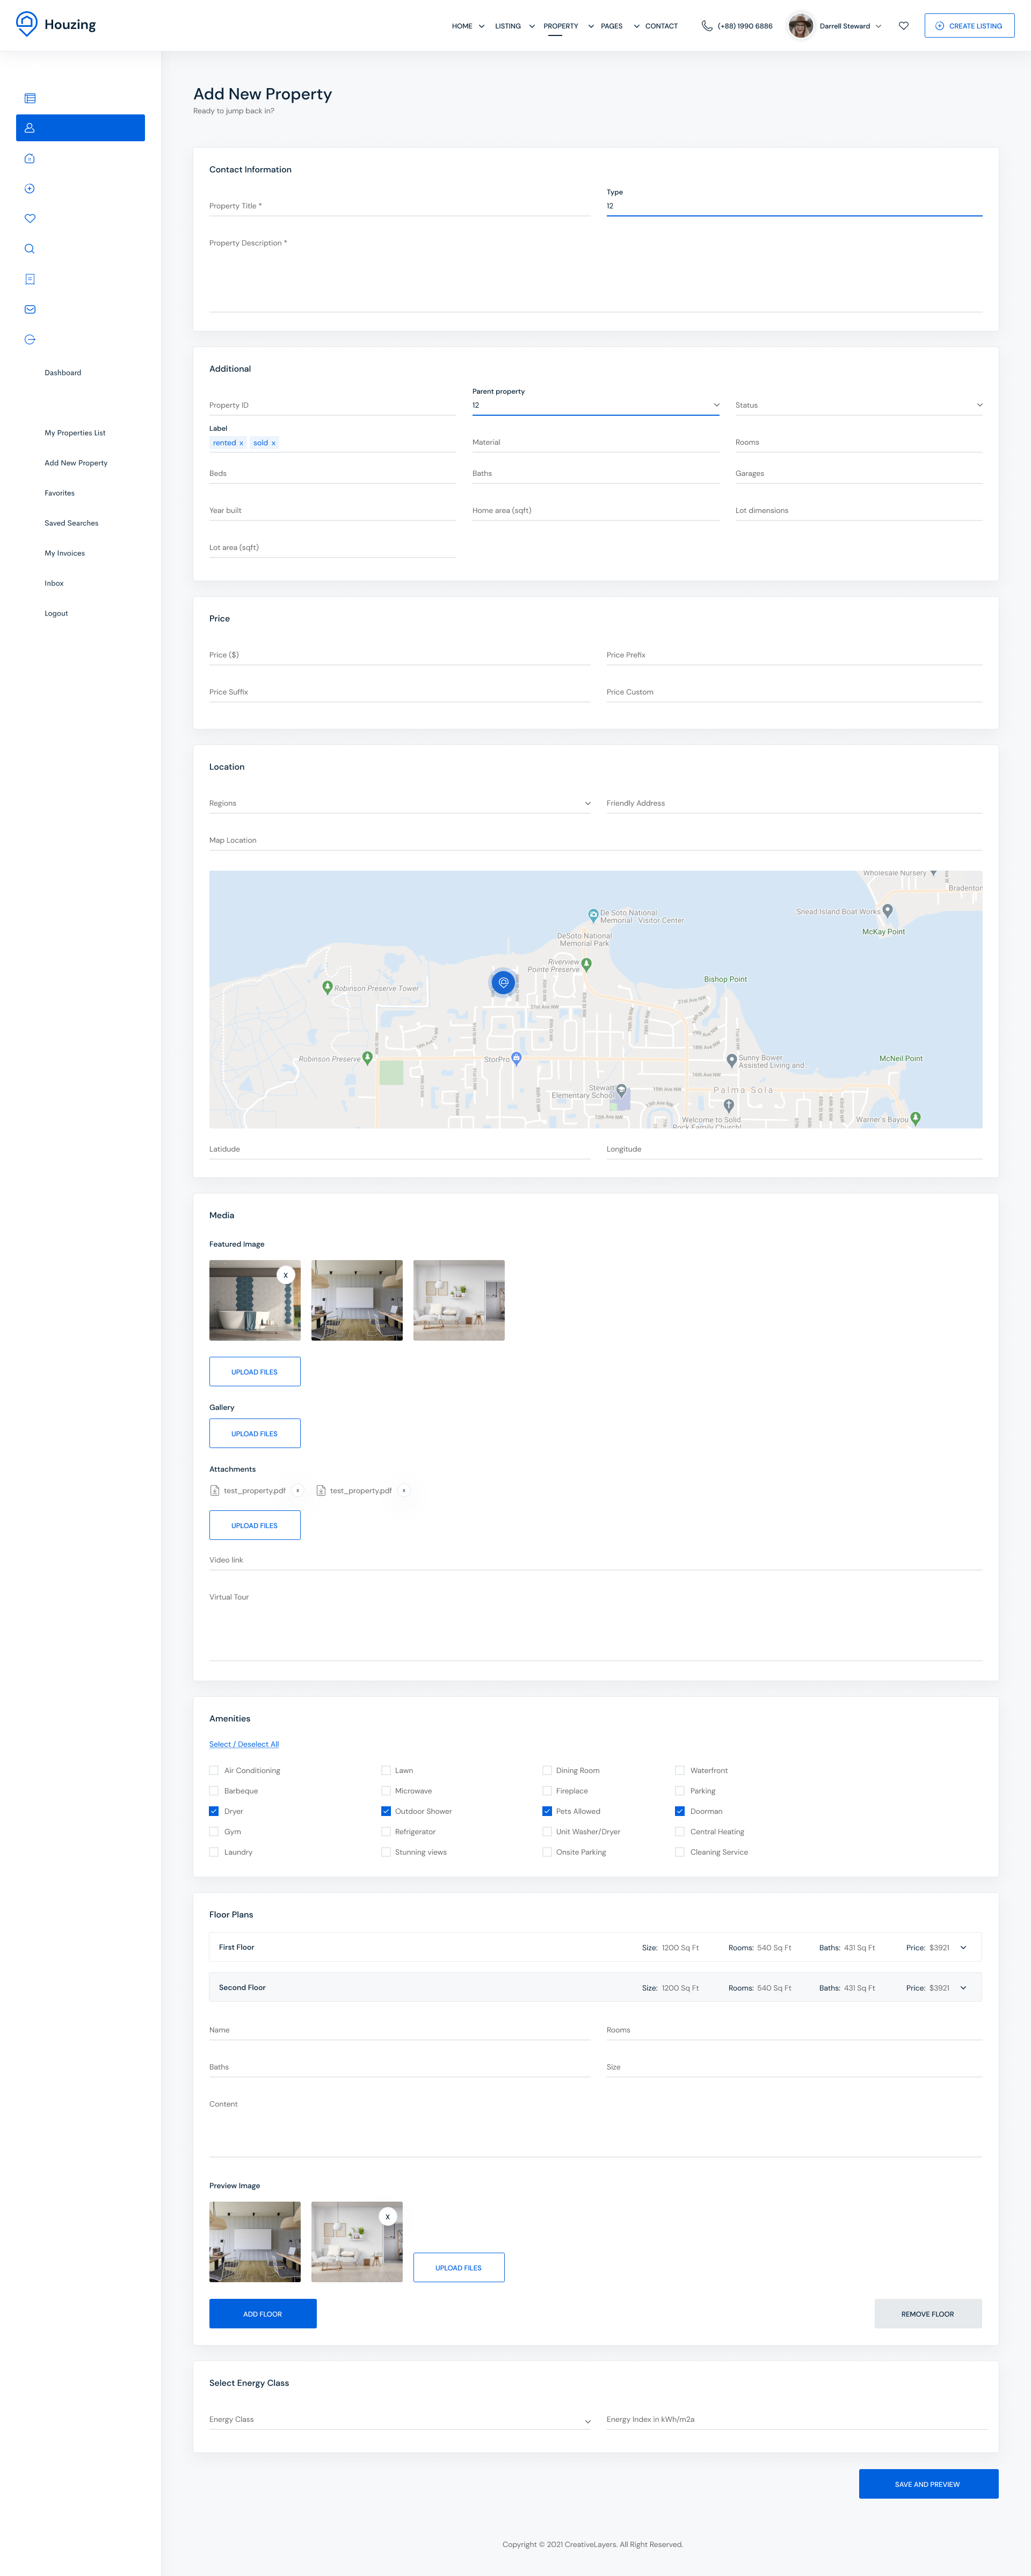This screenshot has height=2576, width=1031.
Task: Uncheck the Outdoor Shower amenity
Action: 386,1811
